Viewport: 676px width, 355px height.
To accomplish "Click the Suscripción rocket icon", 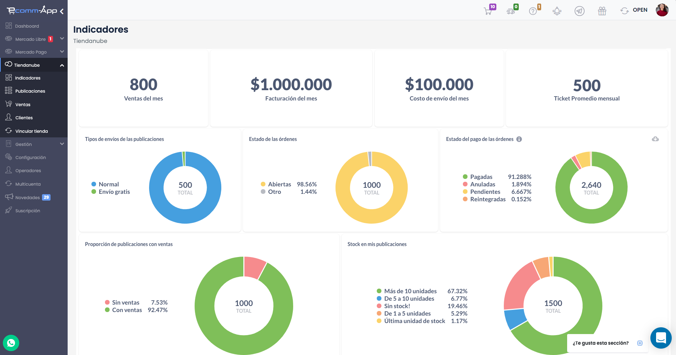I will tap(9, 210).
